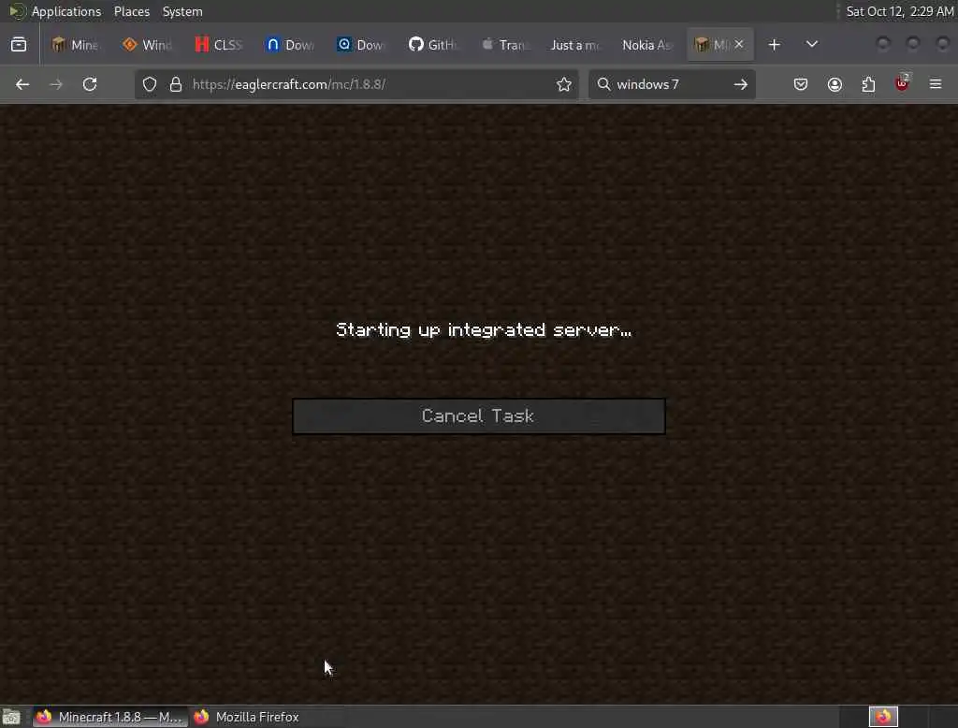Open a new tab with plus

774,45
